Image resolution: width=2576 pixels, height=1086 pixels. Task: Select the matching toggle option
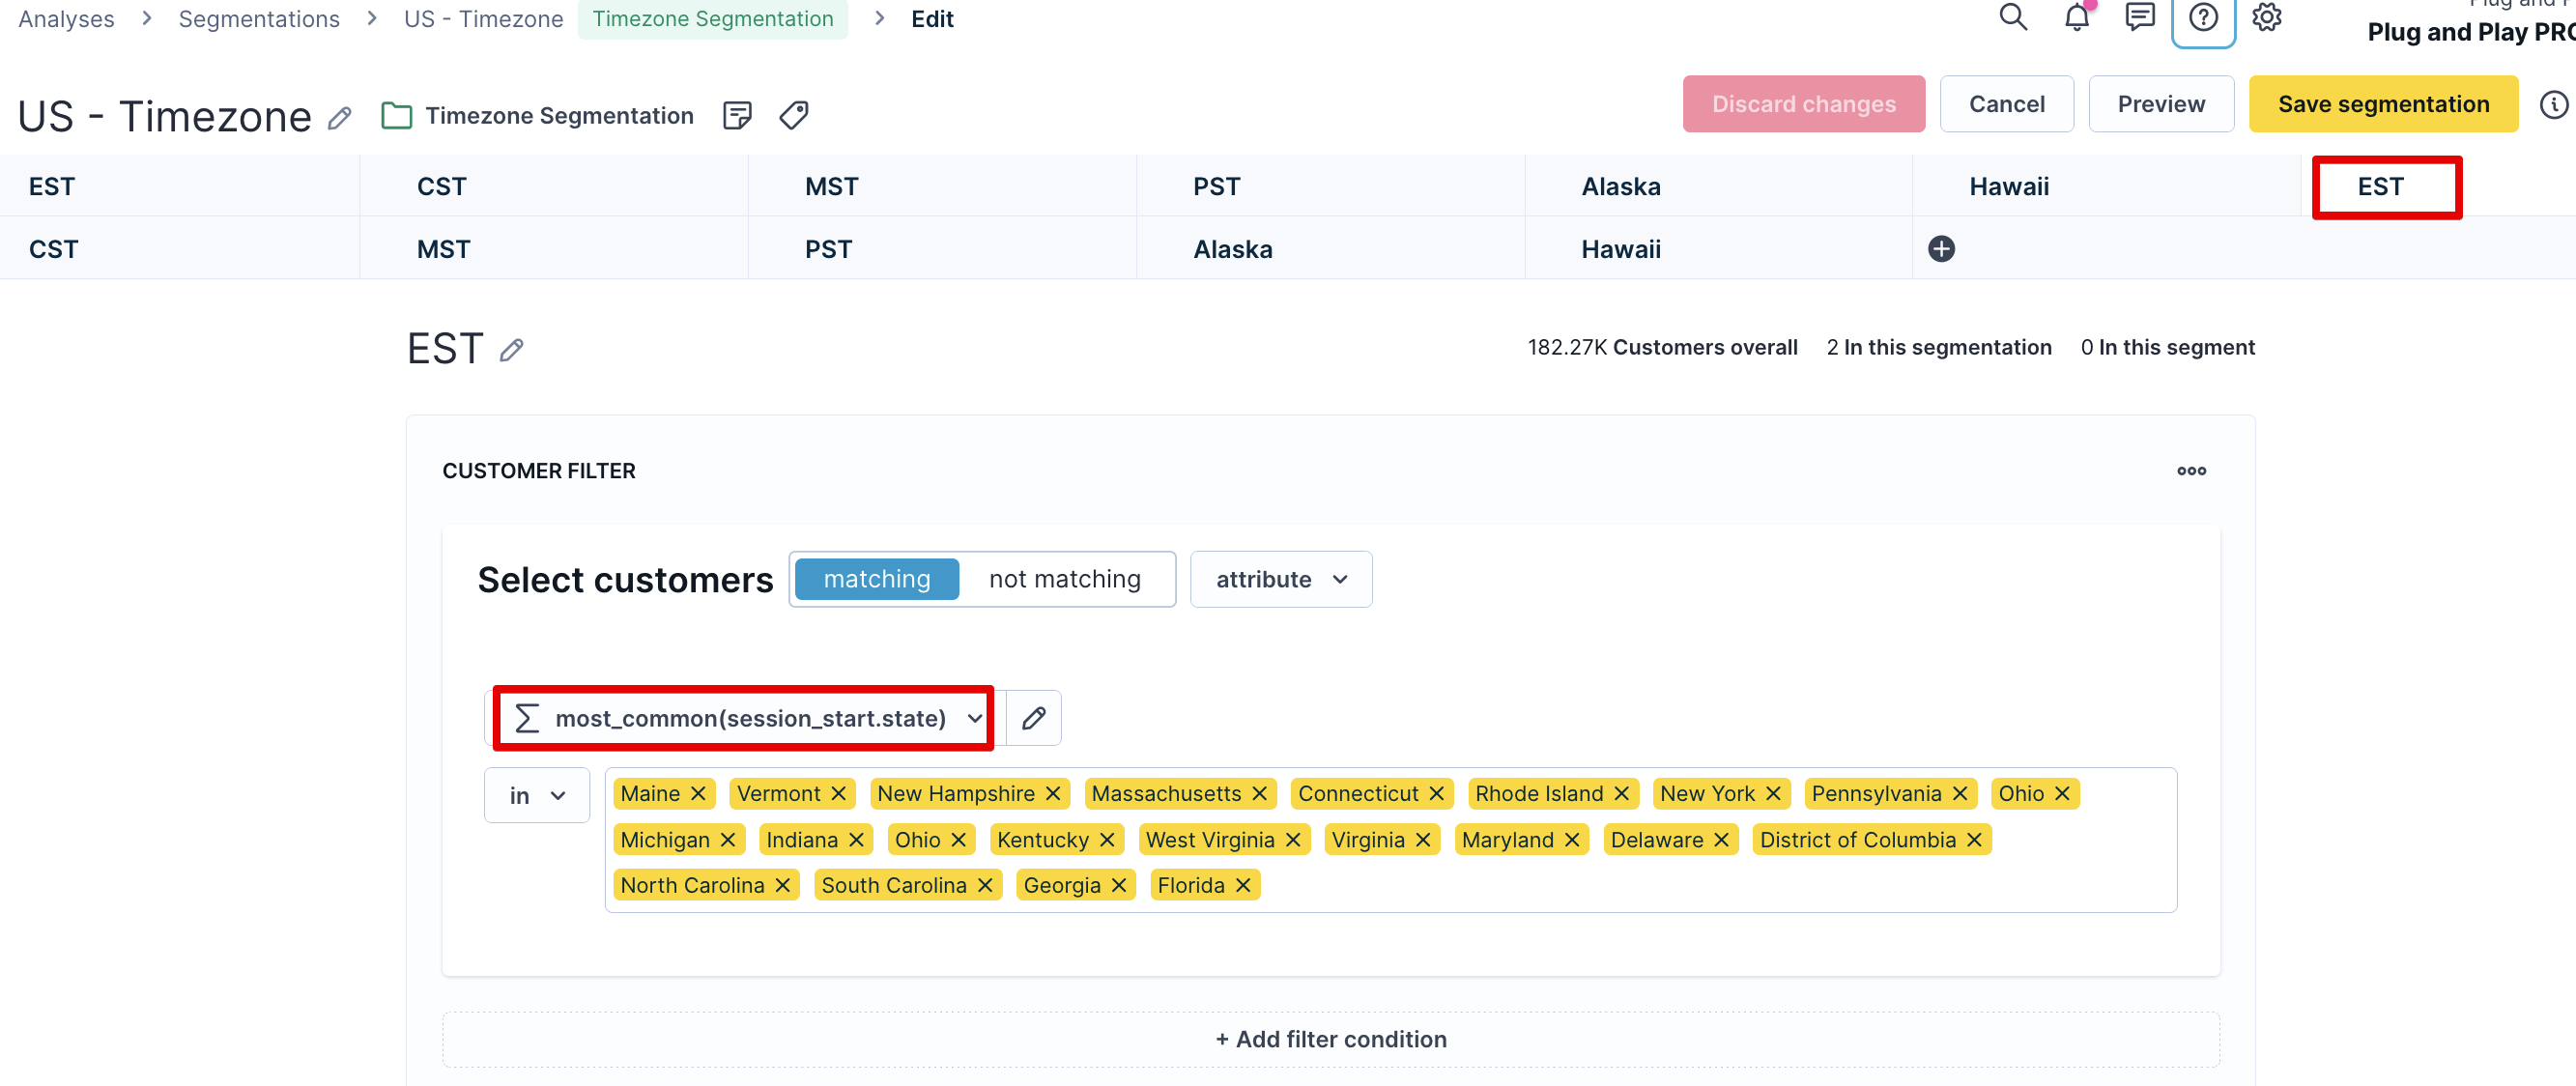point(877,579)
